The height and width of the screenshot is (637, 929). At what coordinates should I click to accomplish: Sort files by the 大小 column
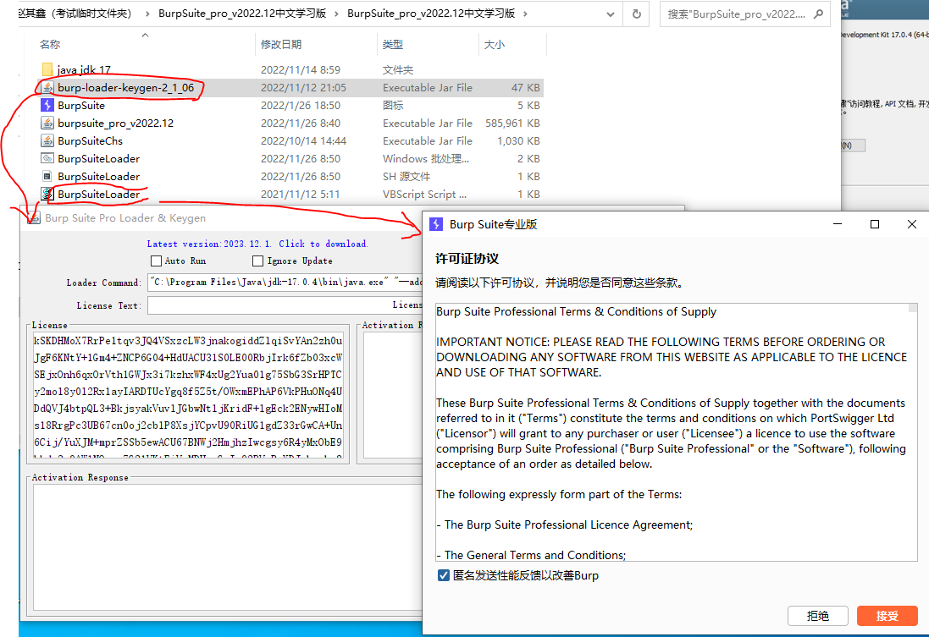point(494,44)
